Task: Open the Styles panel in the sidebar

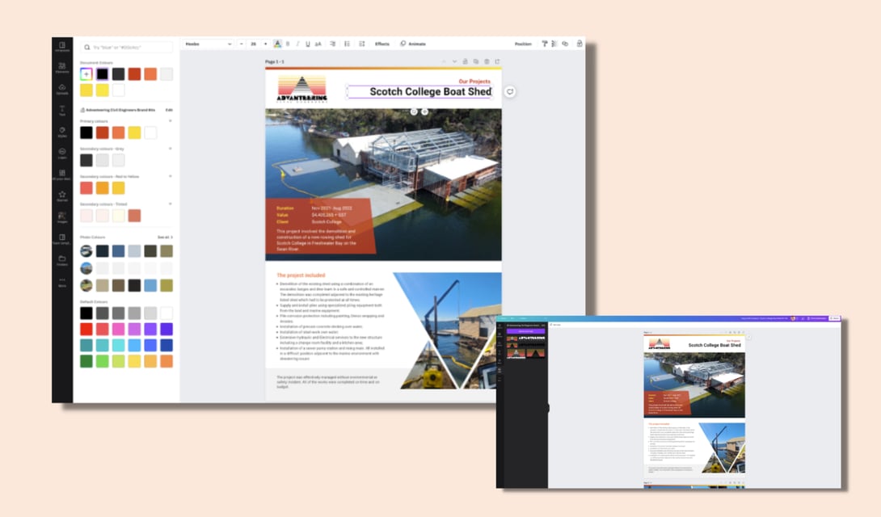Action: (62, 132)
